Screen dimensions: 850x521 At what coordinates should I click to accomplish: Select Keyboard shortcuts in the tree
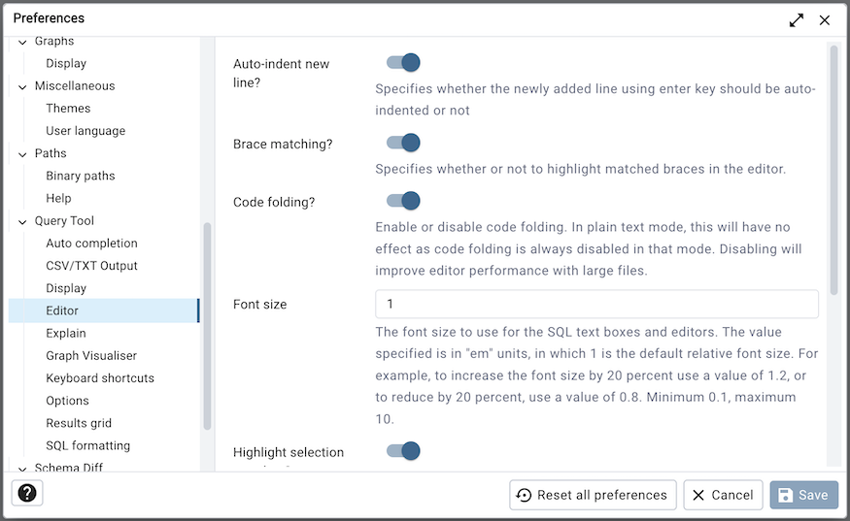[x=100, y=378]
